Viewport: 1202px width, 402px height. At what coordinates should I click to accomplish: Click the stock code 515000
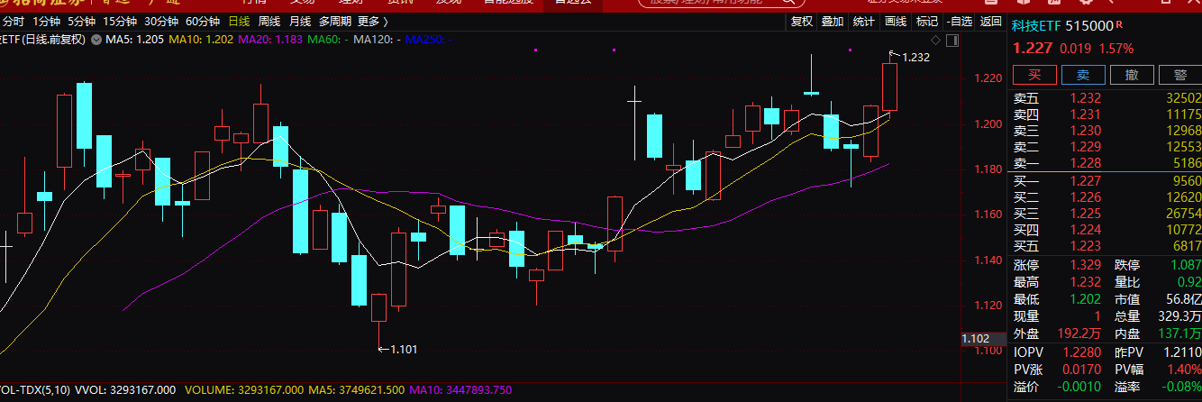pyautogui.click(x=1089, y=27)
